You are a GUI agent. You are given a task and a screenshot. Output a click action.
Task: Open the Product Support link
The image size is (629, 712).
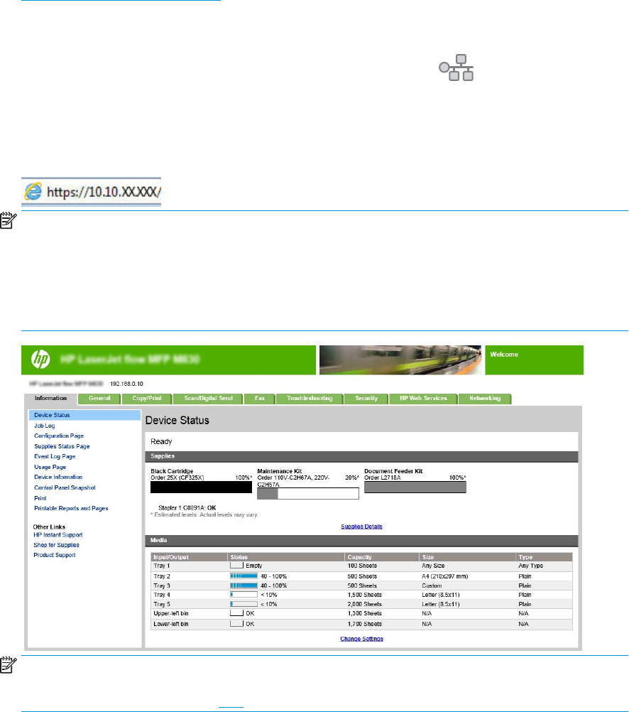pos(55,555)
